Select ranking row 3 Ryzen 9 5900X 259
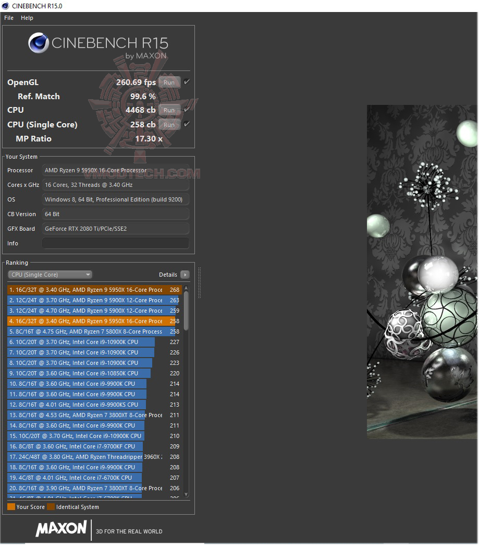479x545 pixels. click(x=94, y=311)
